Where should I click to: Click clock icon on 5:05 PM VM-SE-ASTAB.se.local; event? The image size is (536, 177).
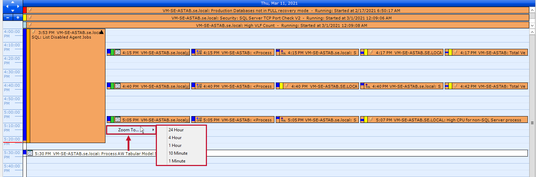(117, 120)
